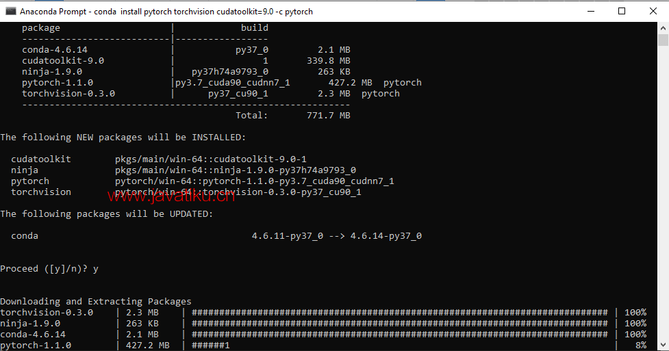The width and height of the screenshot is (669, 351).
Task: Click the Anaconda Prompt window icon
Action: click(11, 12)
